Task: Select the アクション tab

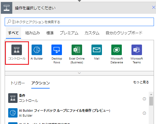Action: [x=40, y=83]
